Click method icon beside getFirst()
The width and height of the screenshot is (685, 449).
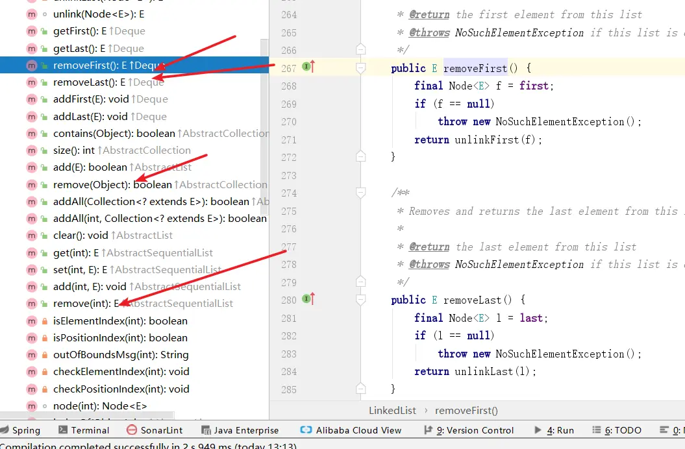tap(31, 31)
